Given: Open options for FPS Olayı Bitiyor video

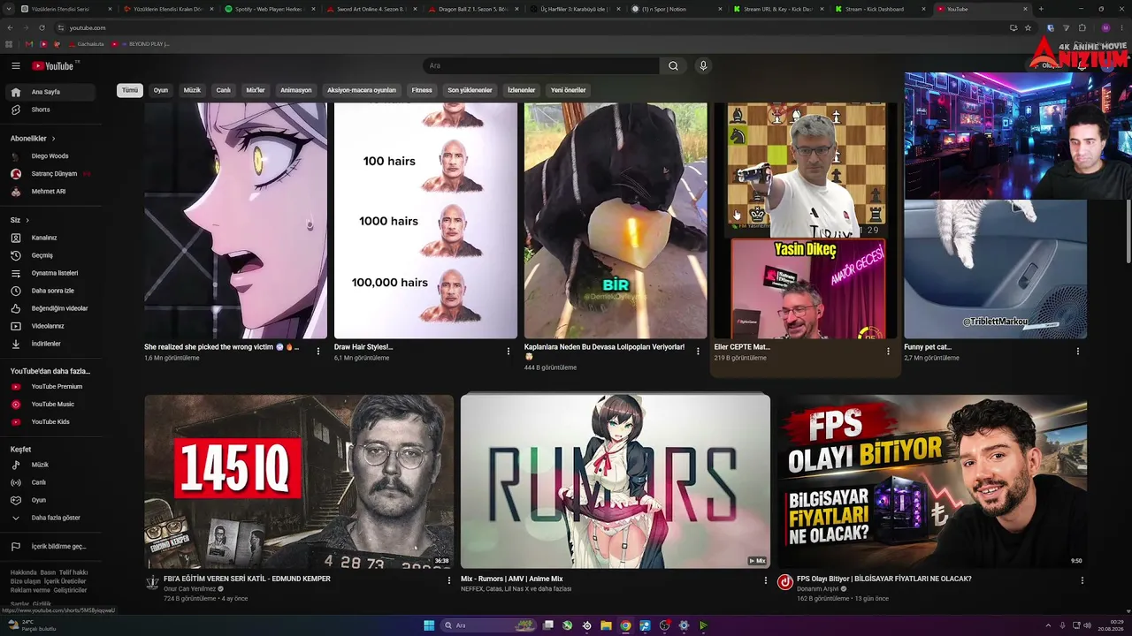Looking at the screenshot, I should pyautogui.click(x=1082, y=580).
